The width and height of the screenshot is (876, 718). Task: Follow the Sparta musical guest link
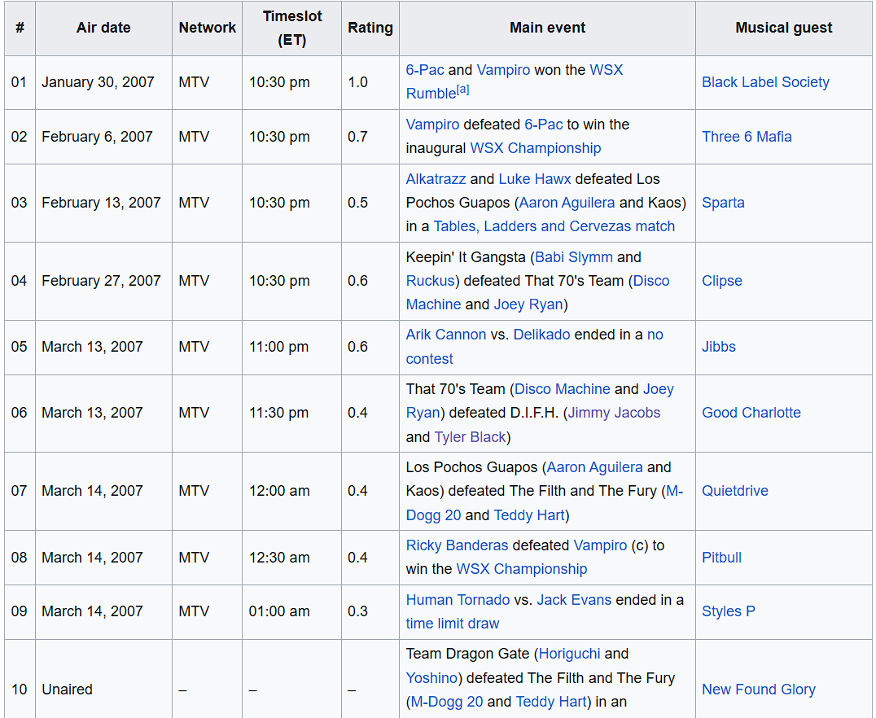[723, 202]
